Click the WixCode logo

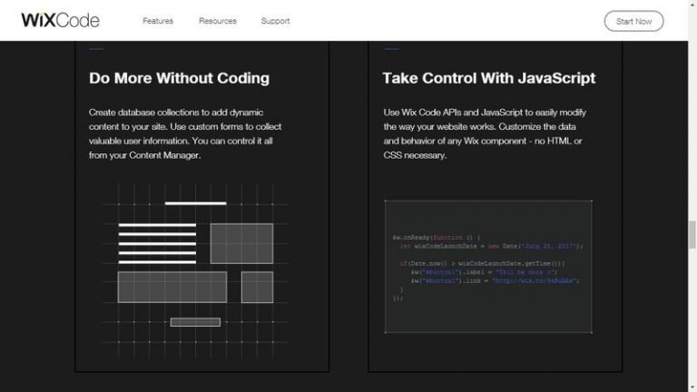click(61, 21)
